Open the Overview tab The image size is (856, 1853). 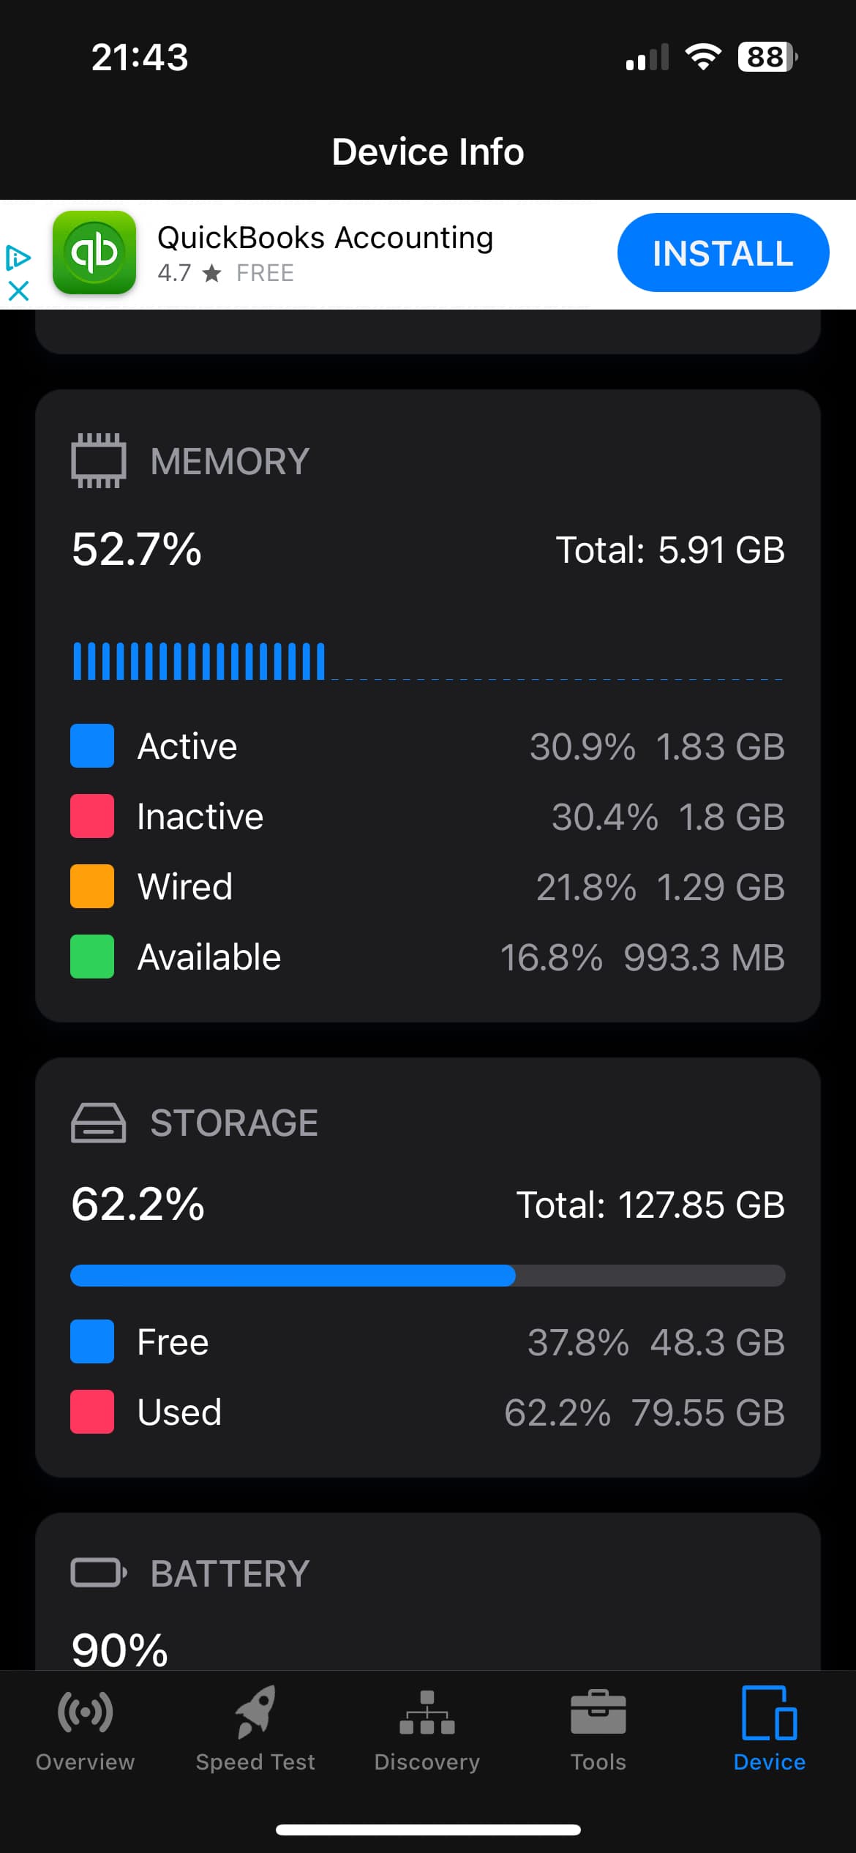[x=85, y=1729]
